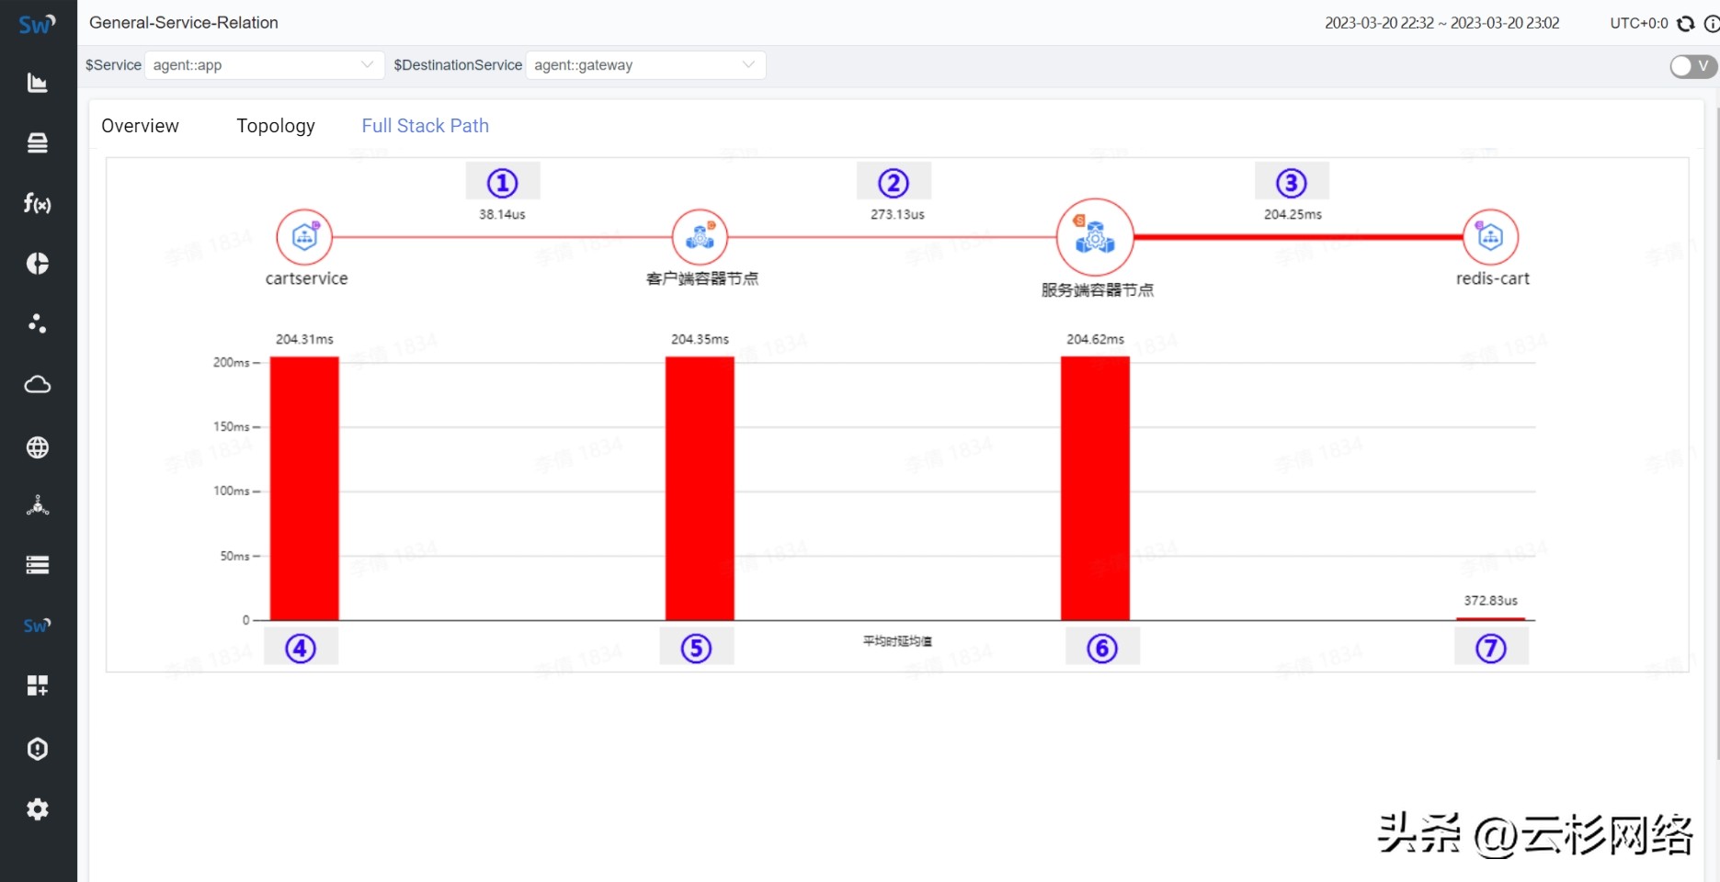Click the time range 2023-03-20 22:32 ~ 23:02
The image size is (1720, 882).
[x=1441, y=23]
